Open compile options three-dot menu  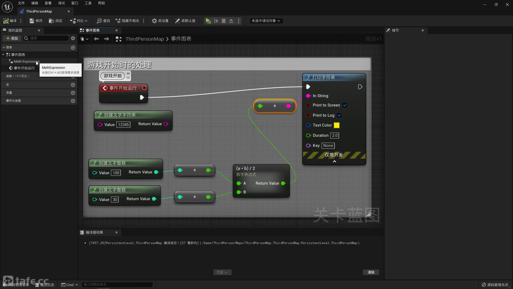21,21
